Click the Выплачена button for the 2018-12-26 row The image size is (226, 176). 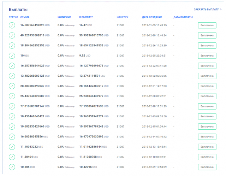tap(207, 46)
